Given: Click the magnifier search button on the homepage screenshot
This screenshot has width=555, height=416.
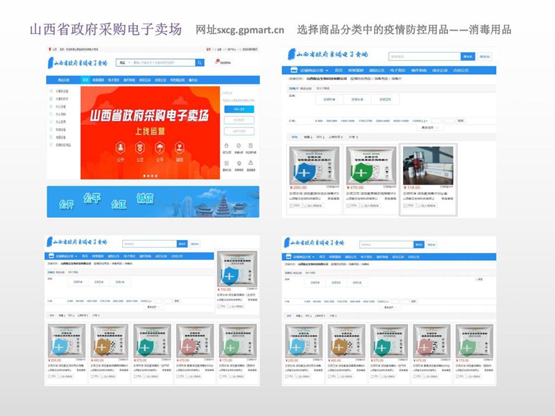Looking at the screenshot, I should click(200, 62).
